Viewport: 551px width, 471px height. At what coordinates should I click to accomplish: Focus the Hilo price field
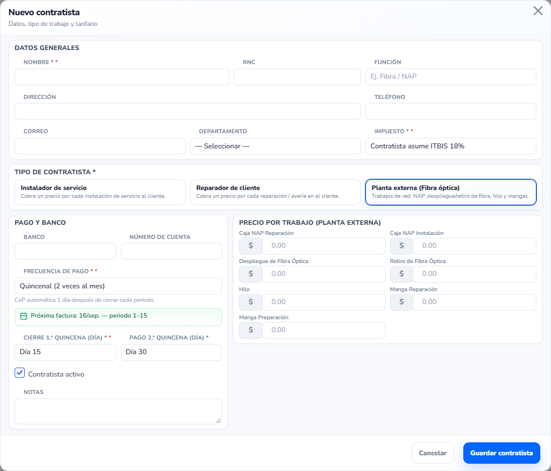324,302
